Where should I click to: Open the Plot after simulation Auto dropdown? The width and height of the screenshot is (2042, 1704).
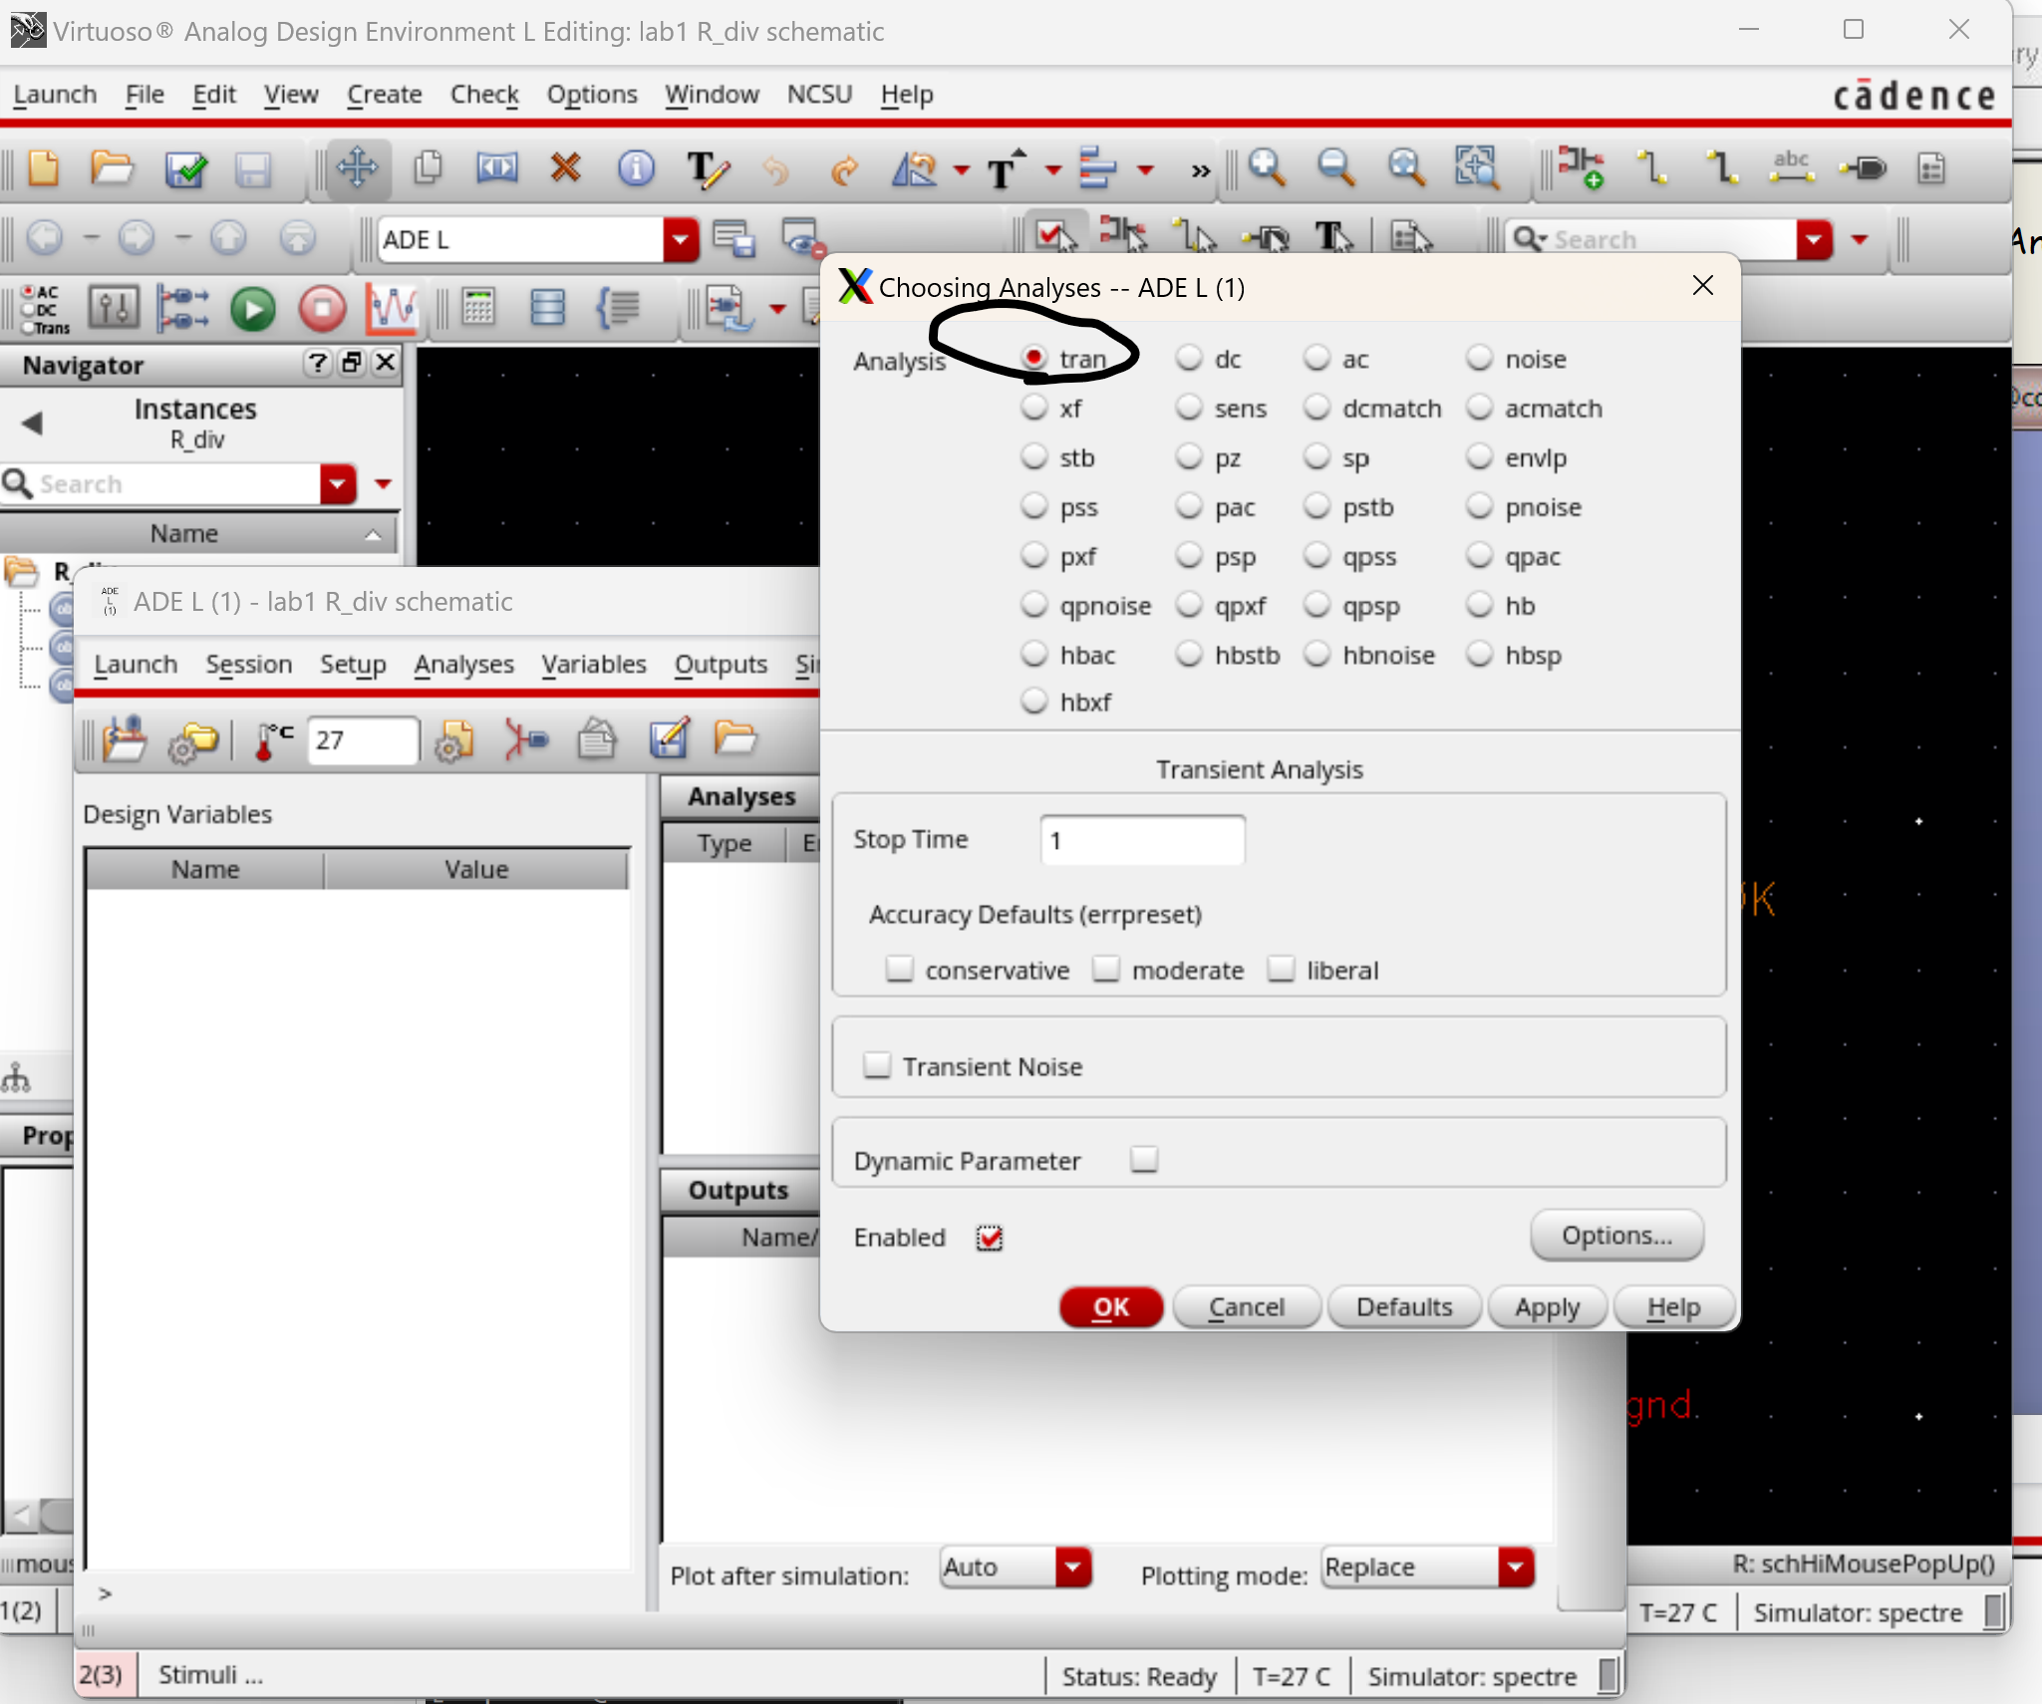tap(1072, 1567)
